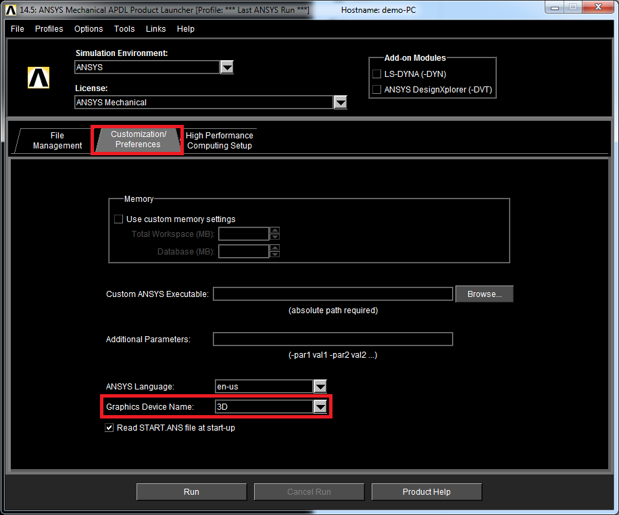Image resolution: width=619 pixels, height=515 pixels.
Task: Click the Database (MB) field
Action: [x=243, y=251]
